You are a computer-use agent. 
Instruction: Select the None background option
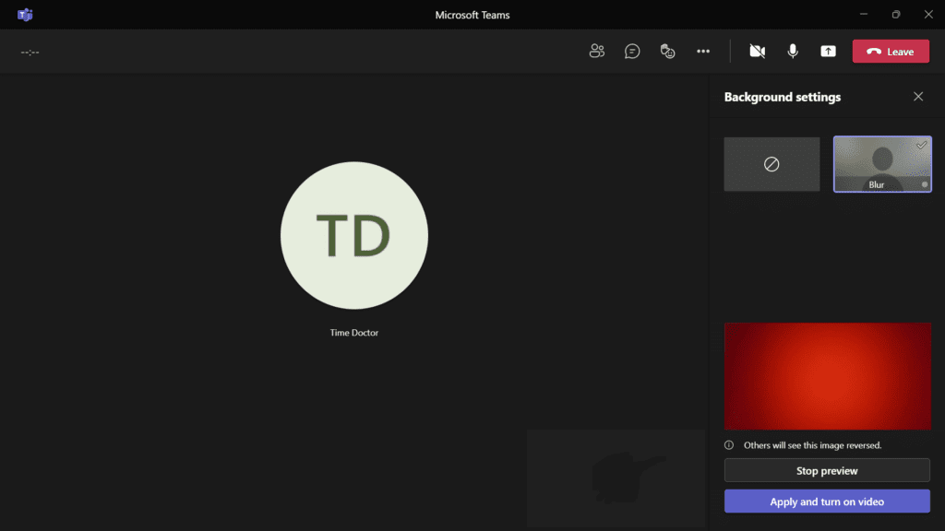(x=772, y=164)
